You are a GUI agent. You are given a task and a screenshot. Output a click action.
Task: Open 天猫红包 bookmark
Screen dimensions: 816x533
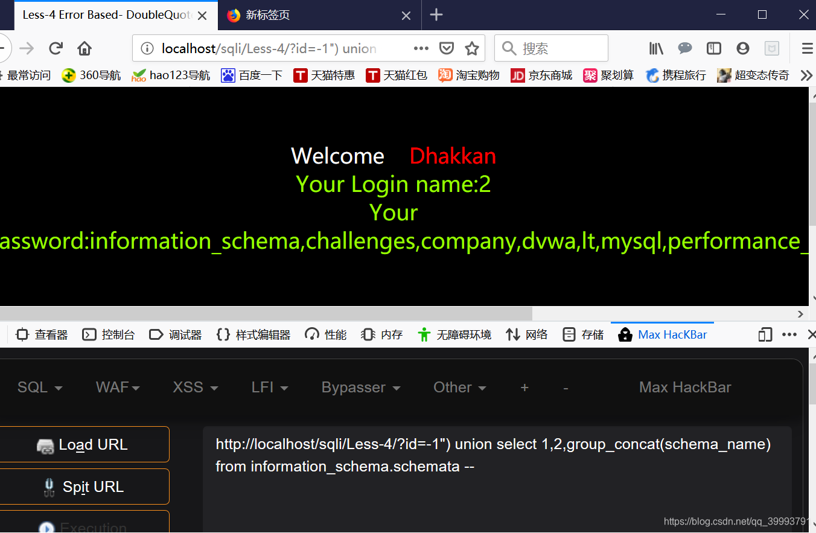[397, 75]
